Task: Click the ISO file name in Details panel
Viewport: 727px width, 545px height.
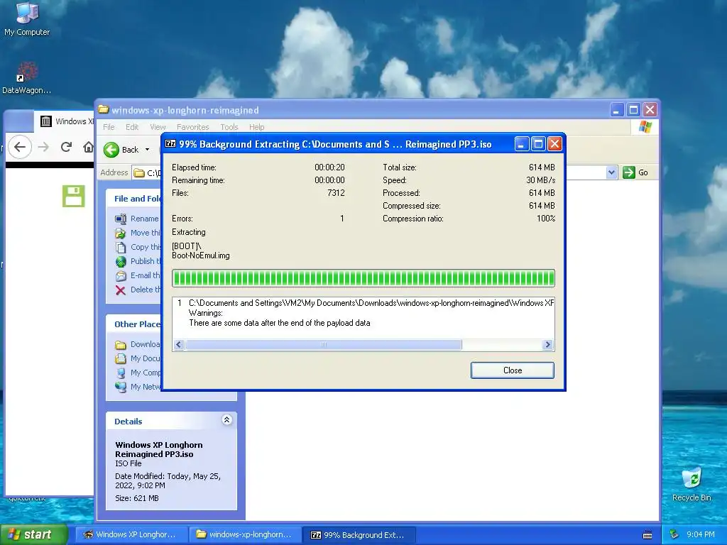Action: pos(158,449)
